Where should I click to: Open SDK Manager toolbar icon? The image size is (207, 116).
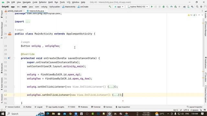(192, 6)
